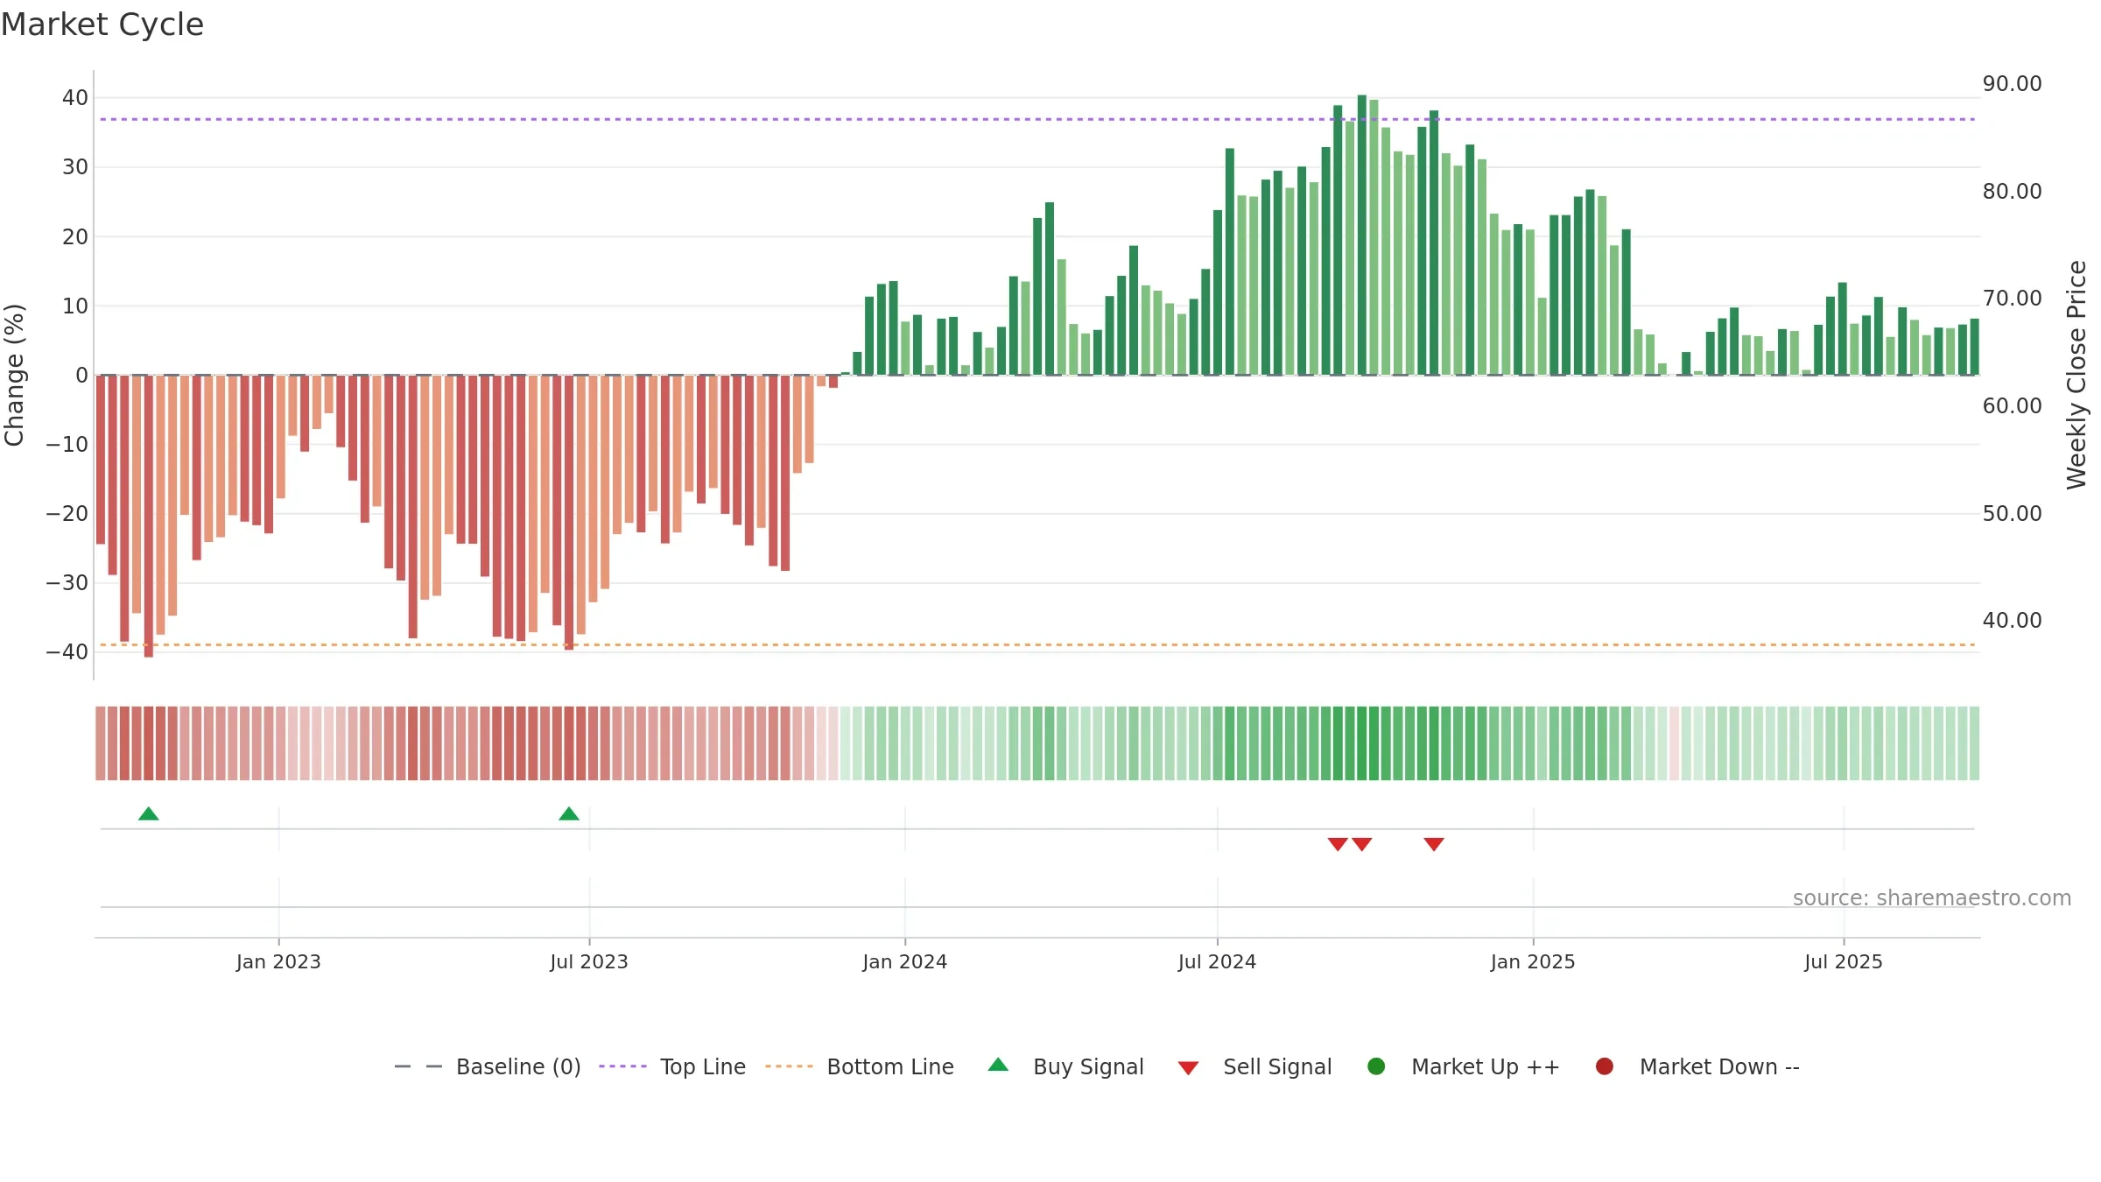Click the Jul 2023 axis label

click(x=589, y=962)
